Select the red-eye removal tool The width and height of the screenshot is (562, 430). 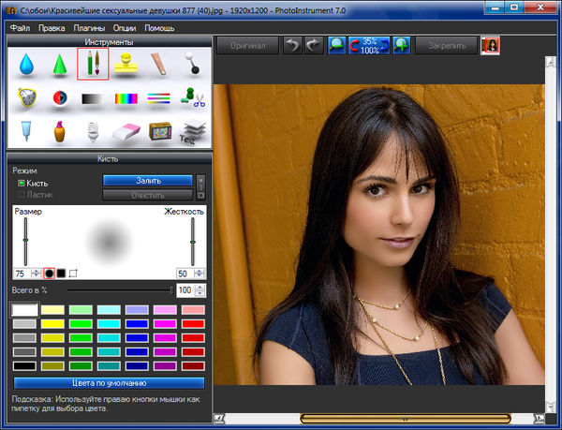[x=59, y=97]
